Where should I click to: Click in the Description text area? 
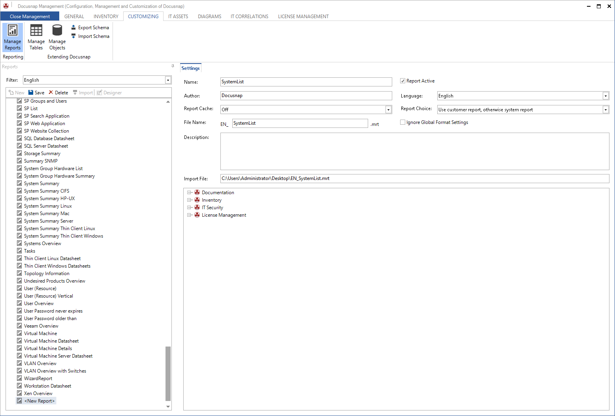pyautogui.click(x=415, y=151)
